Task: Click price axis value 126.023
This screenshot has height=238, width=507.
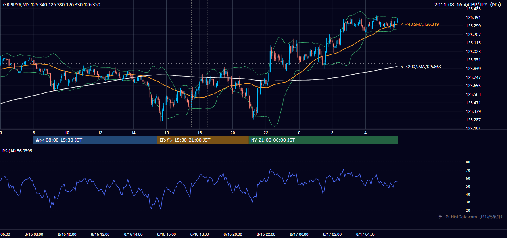Action: click(x=473, y=52)
